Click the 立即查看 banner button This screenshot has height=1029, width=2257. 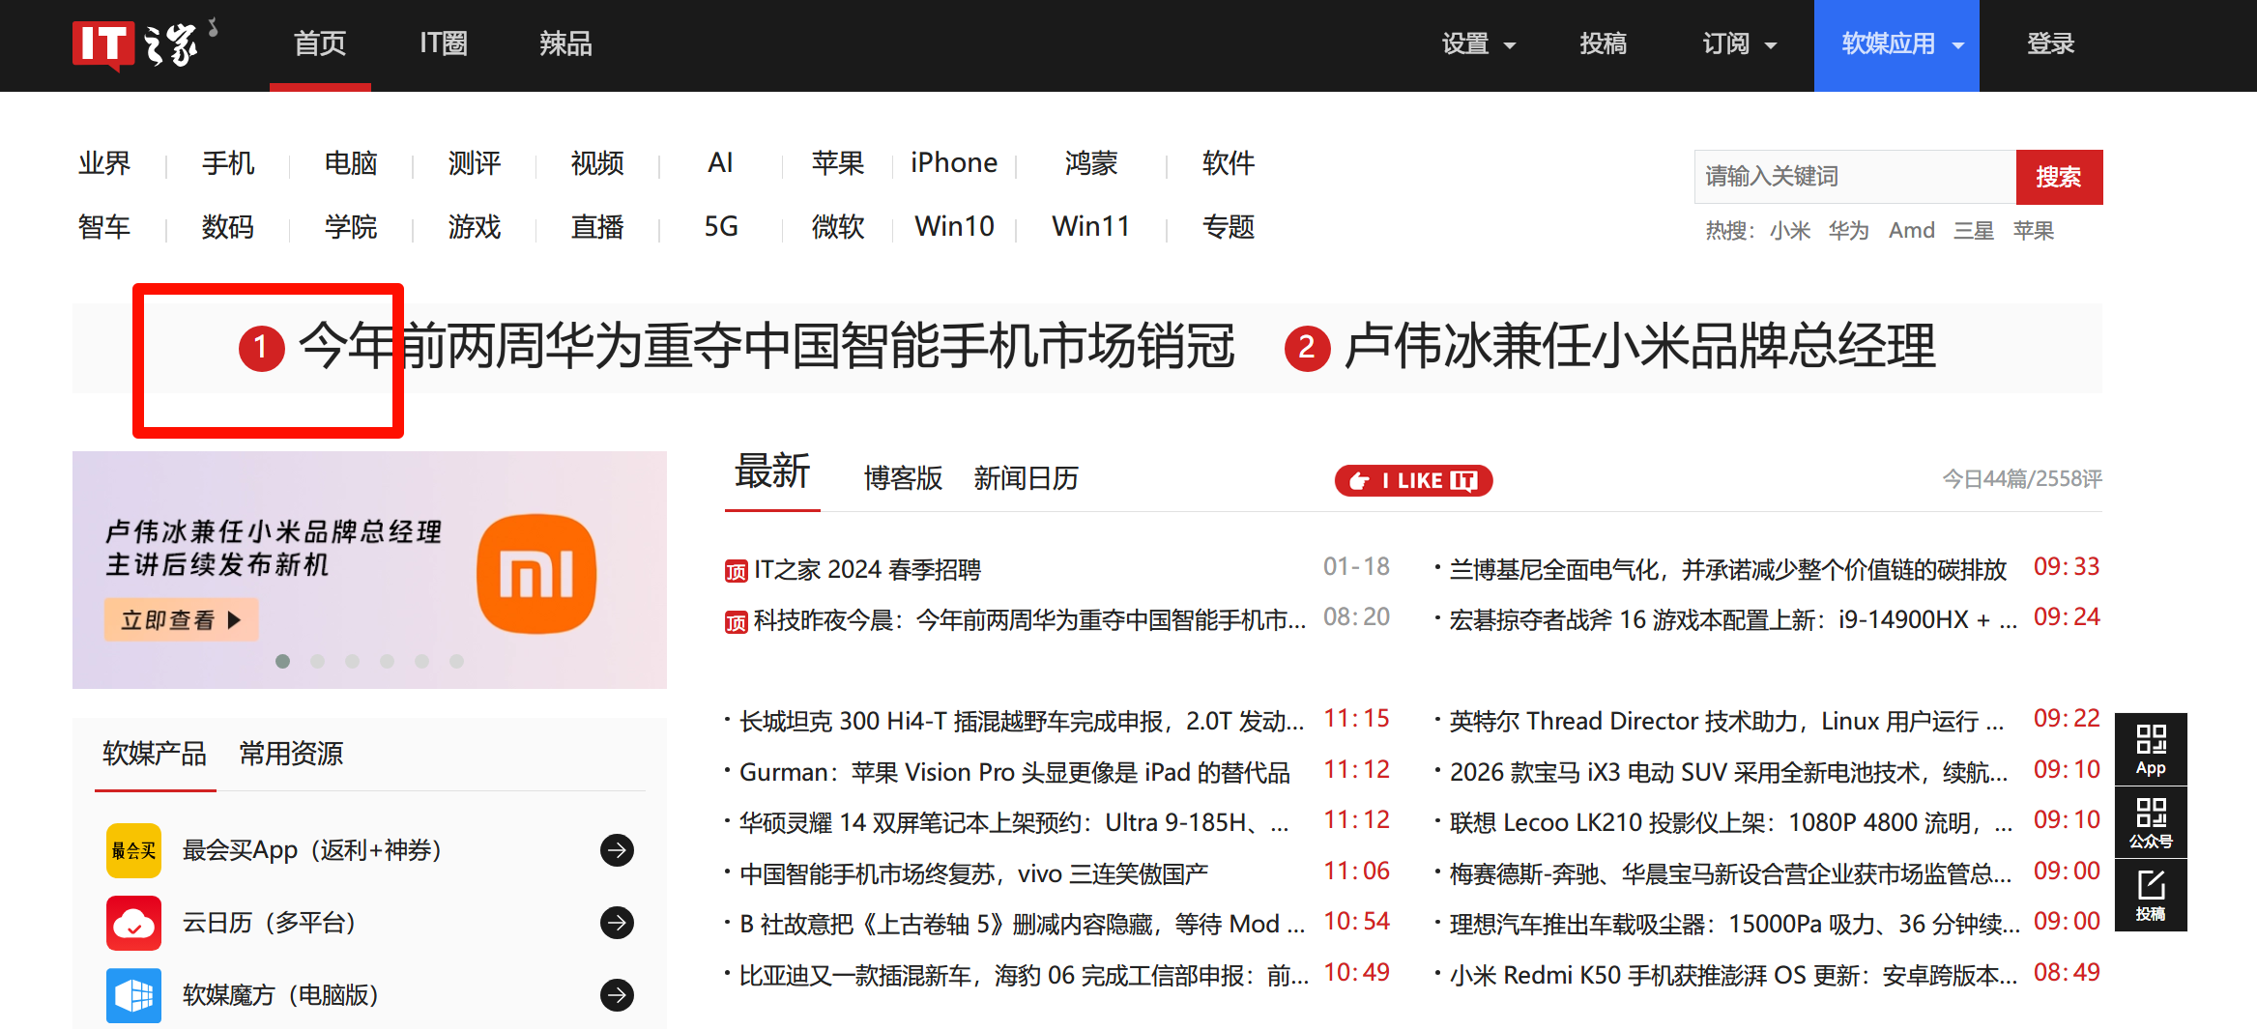tap(181, 620)
